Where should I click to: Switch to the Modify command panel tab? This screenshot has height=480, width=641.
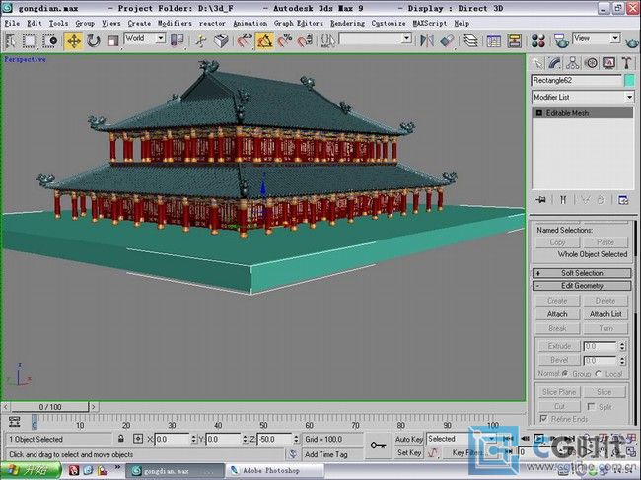click(555, 63)
